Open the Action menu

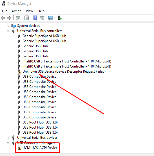pyautogui.click(x=16, y=11)
